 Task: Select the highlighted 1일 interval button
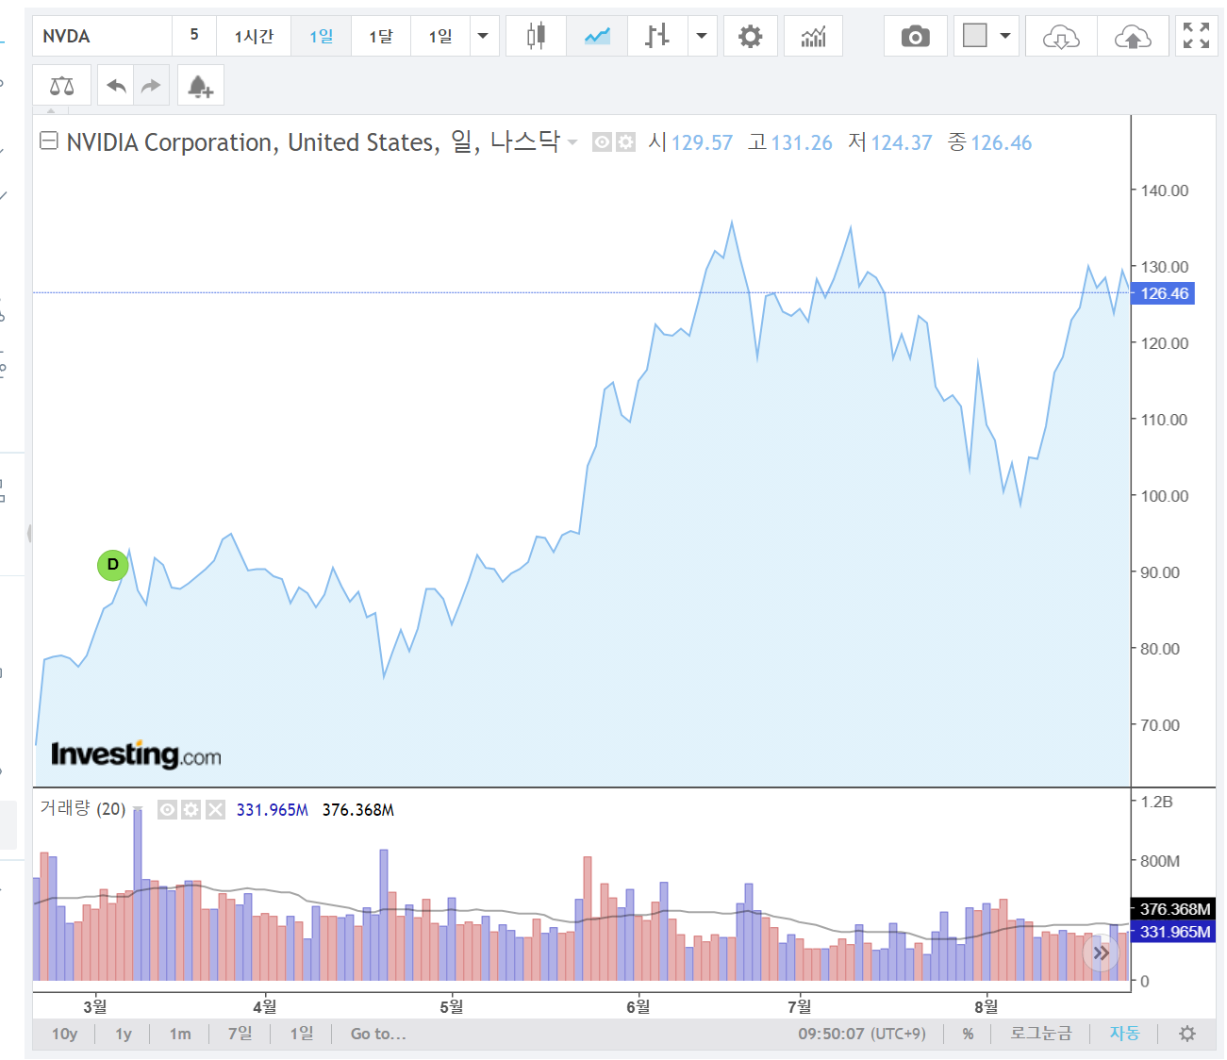click(321, 36)
